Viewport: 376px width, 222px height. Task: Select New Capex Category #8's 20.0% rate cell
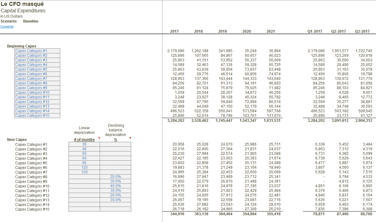click(115, 177)
